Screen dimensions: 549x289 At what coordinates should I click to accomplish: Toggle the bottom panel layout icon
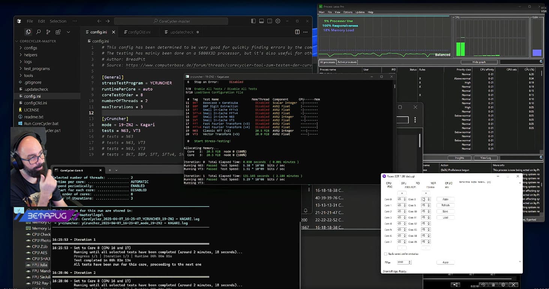click(262, 21)
